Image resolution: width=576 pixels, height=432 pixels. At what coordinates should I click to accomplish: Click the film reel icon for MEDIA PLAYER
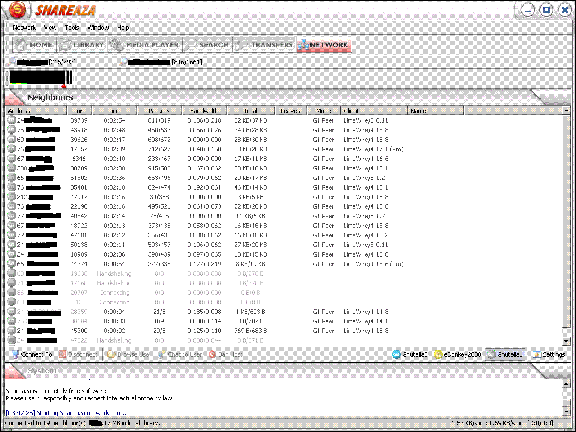tap(116, 45)
